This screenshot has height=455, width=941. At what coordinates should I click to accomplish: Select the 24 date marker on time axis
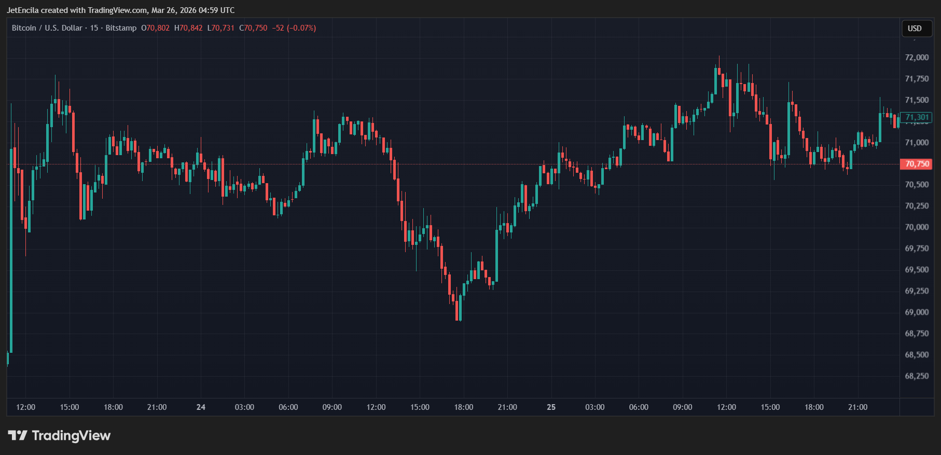(x=201, y=407)
